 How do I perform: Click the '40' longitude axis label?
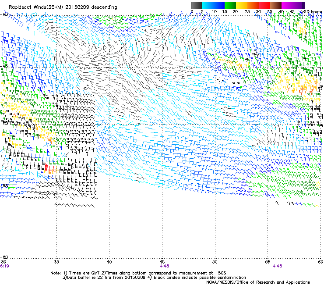(109, 262)
